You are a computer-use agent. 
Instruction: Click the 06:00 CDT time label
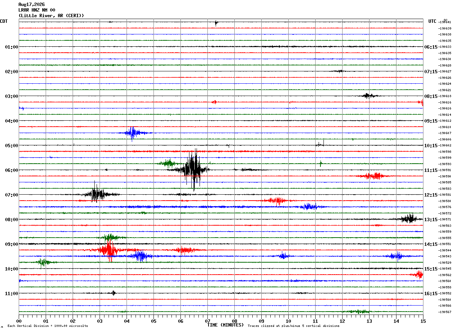point(11,170)
